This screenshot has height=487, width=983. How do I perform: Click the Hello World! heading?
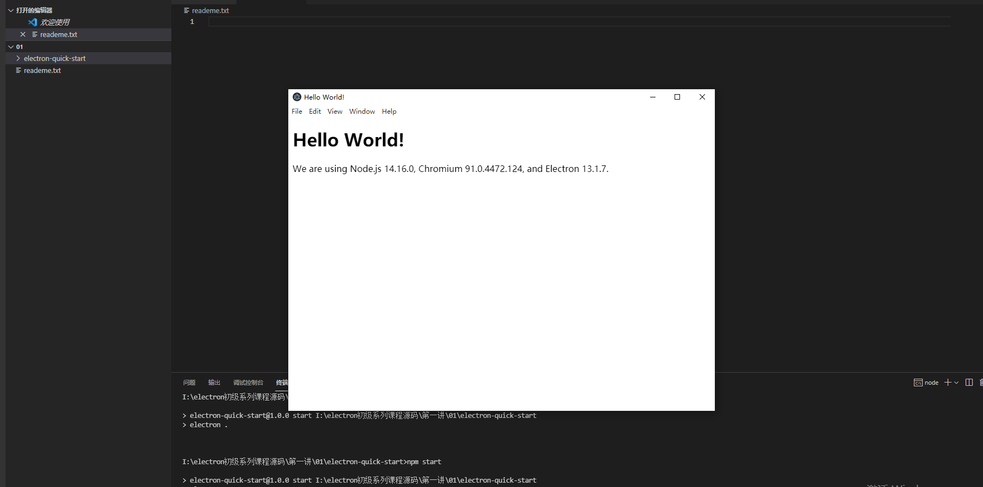[x=348, y=140]
